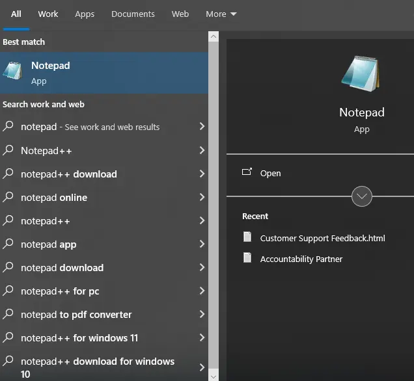Image resolution: width=414 pixels, height=381 pixels.
Task: Open recent file Customer Support Feedback.html
Action: coord(322,238)
